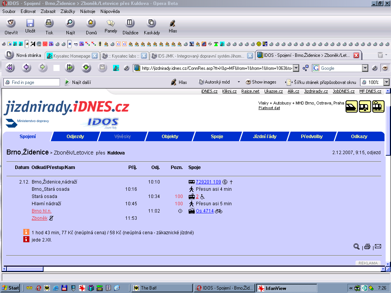Click the Rewind navigation button
This screenshot has width=391, height=293.
pos(10,68)
